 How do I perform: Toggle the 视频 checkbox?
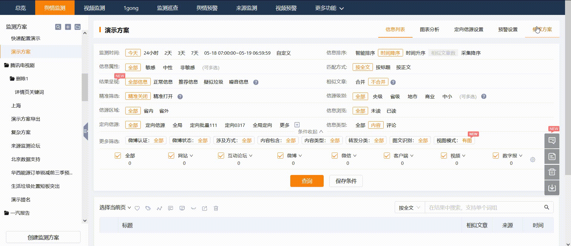click(x=444, y=156)
